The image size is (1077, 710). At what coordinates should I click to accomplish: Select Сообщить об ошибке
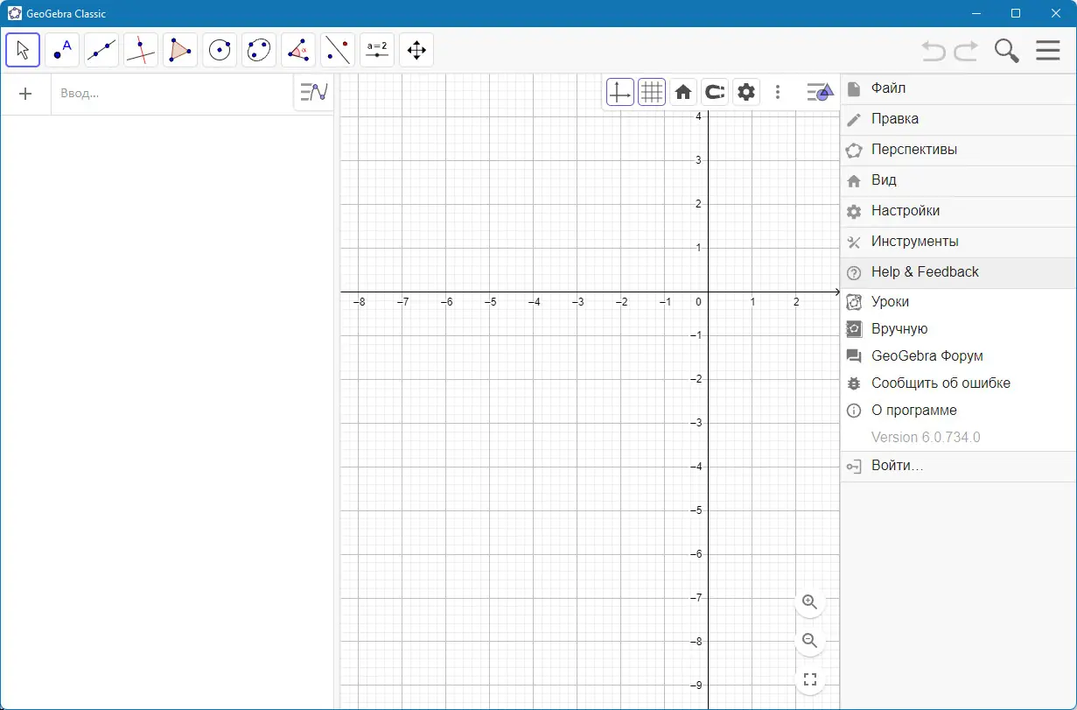pyautogui.click(x=959, y=383)
